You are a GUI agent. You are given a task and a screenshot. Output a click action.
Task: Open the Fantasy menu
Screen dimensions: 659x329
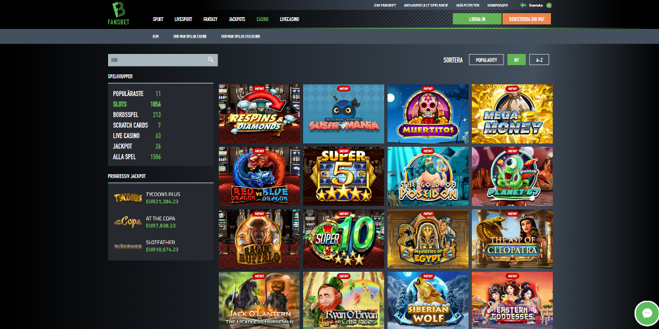(210, 19)
